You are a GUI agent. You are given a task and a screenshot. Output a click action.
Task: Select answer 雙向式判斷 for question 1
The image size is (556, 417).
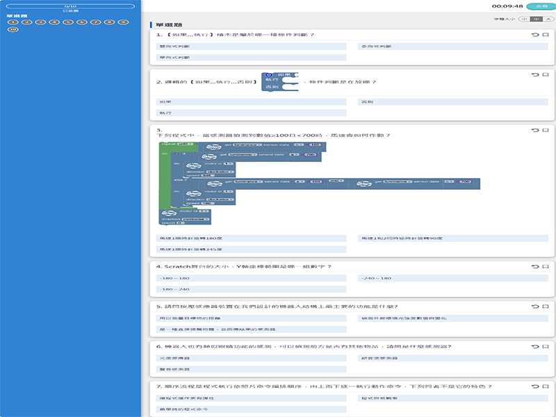pyautogui.click(x=252, y=47)
